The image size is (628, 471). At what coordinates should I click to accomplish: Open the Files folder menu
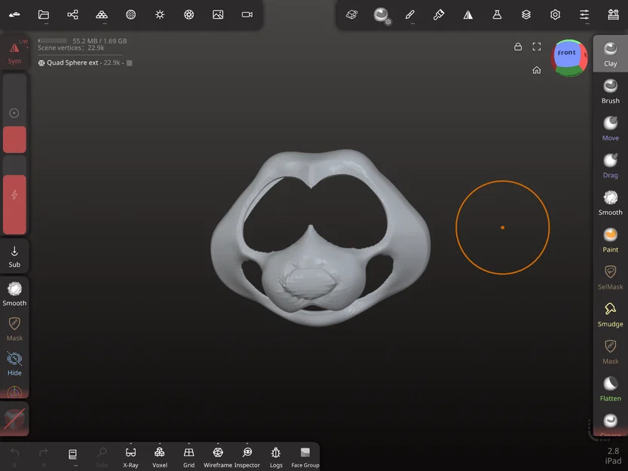point(44,15)
